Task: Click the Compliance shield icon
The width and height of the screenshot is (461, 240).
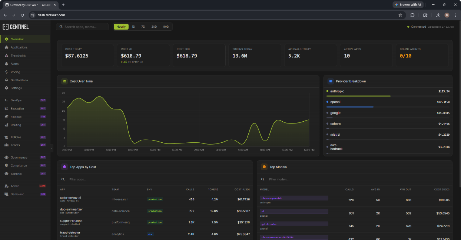Action: pyautogui.click(x=7, y=166)
